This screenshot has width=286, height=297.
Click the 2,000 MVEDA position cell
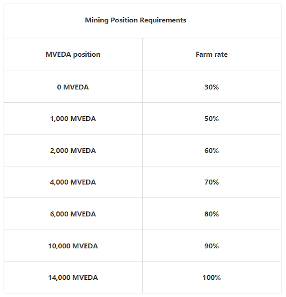coord(73,151)
